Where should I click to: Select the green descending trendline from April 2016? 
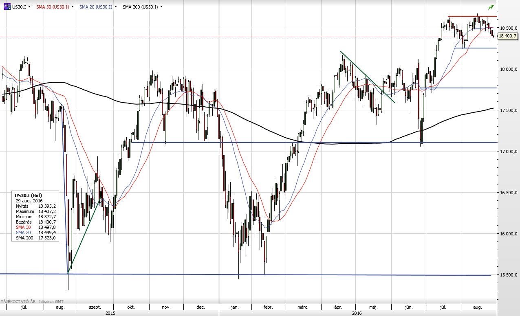367,77
